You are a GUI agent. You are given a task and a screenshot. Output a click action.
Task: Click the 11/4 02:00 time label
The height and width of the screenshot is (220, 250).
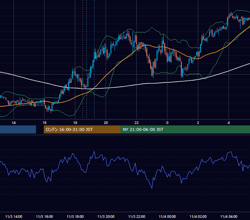(x=198, y=216)
